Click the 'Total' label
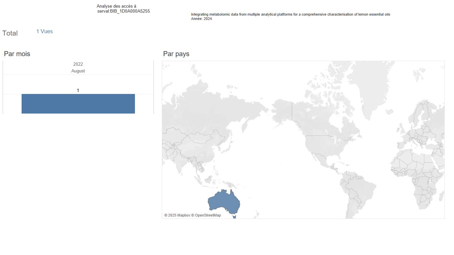The image size is (454, 255). (10, 33)
